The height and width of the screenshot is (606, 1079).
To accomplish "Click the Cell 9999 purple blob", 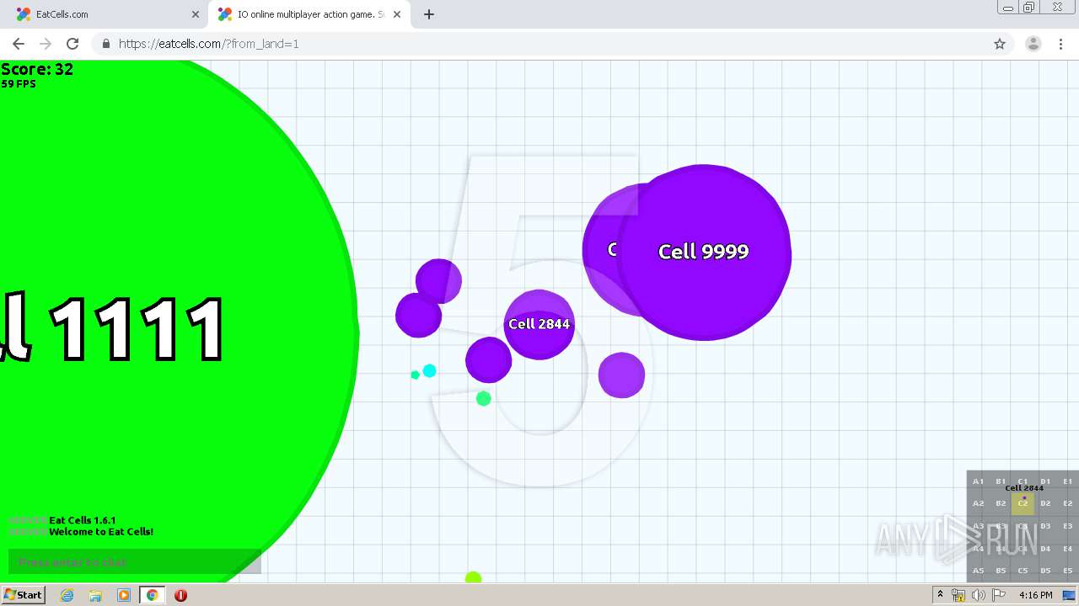I will click(704, 252).
